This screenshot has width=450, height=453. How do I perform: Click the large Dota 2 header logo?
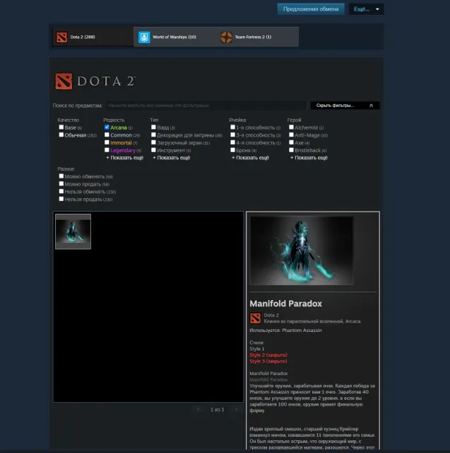[95, 81]
